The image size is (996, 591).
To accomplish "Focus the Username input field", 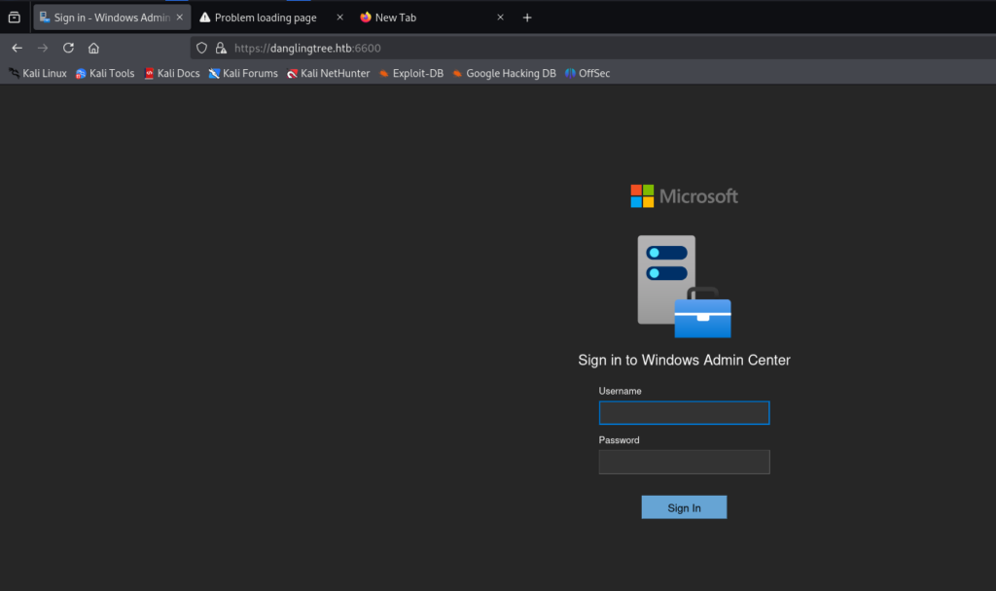I will (x=684, y=412).
